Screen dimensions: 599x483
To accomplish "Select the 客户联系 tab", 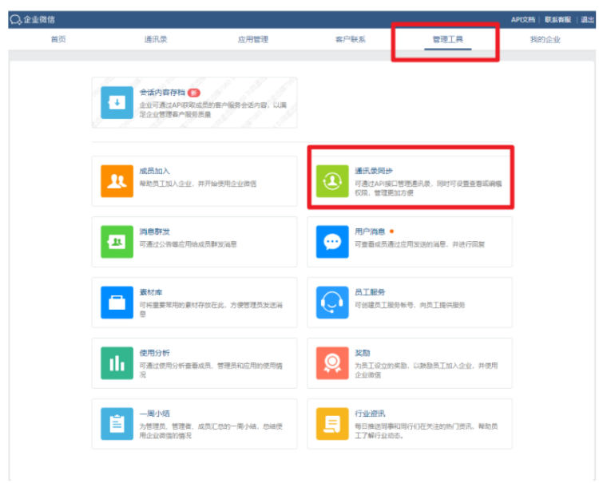I will click(x=351, y=39).
